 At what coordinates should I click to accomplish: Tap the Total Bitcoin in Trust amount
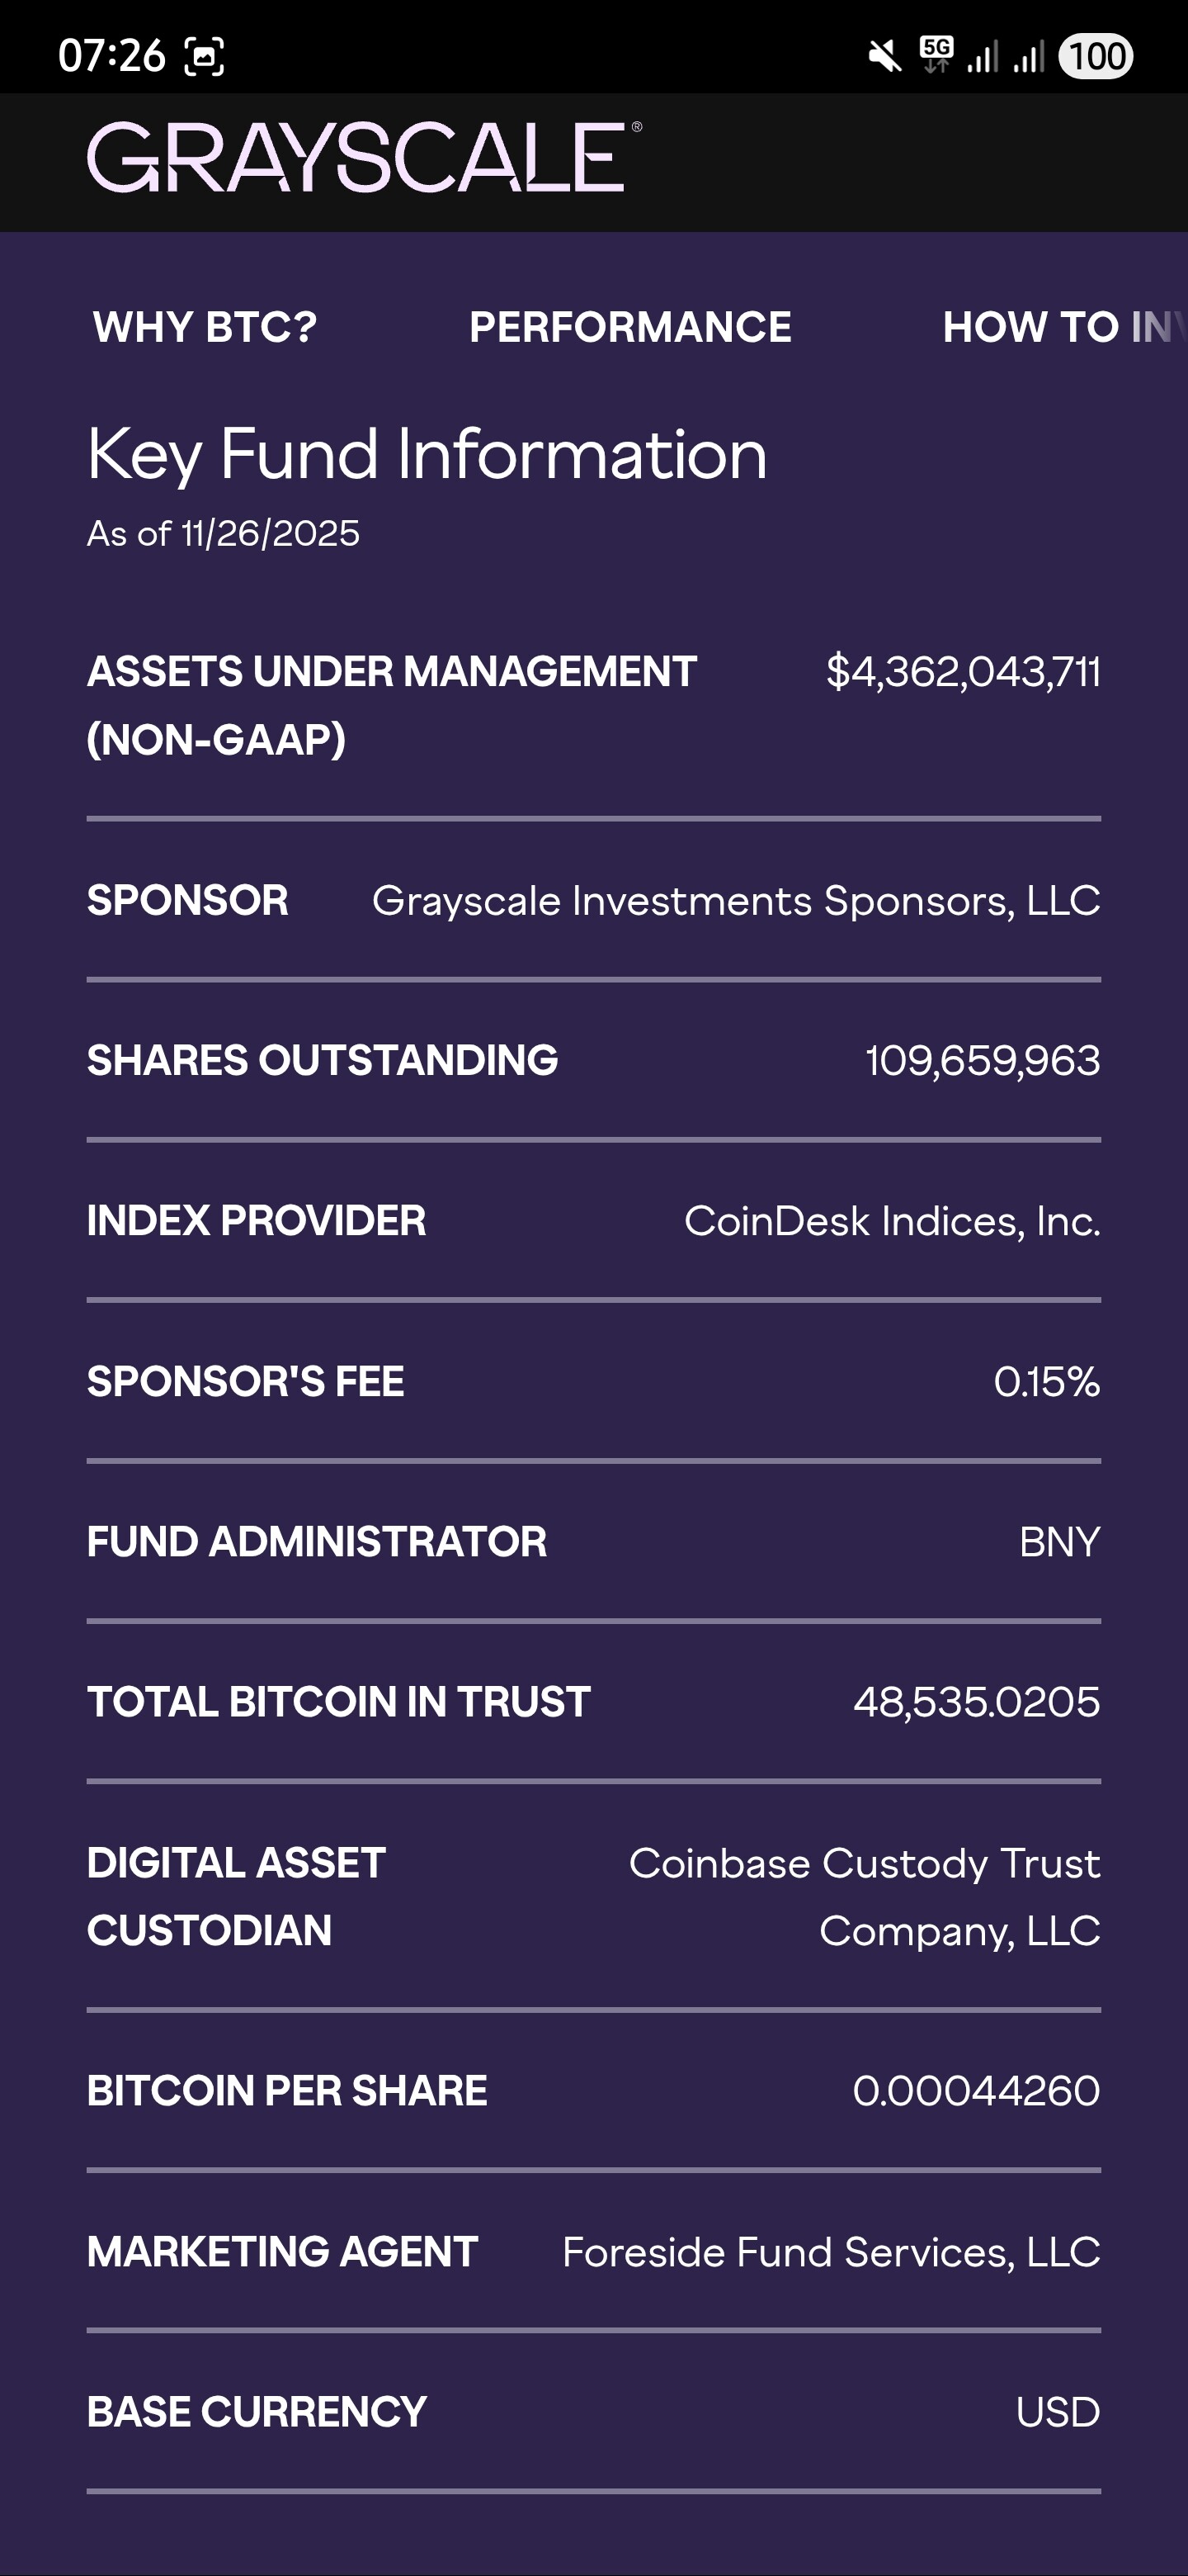976,1702
